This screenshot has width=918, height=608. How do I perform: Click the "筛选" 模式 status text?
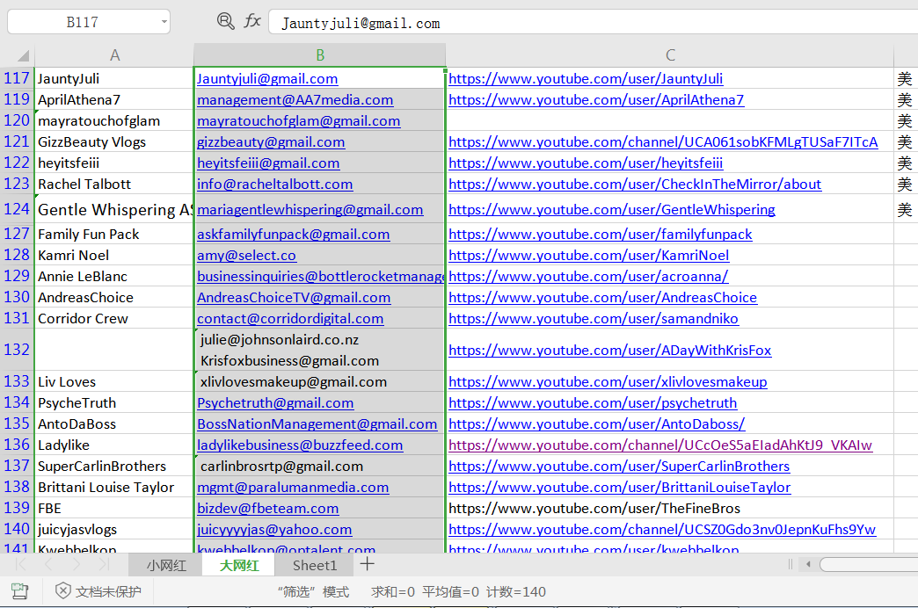pyautogui.click(x=313, y=591)
